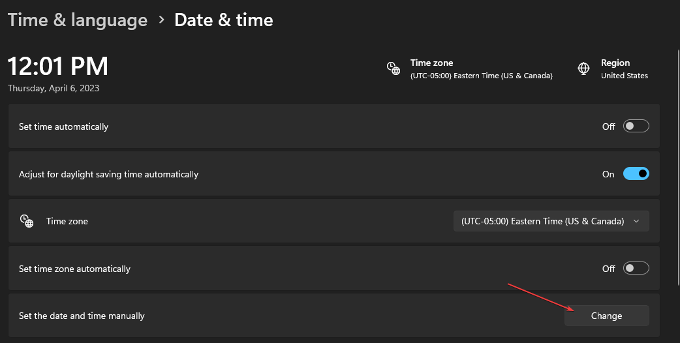This screenshot has width=680, height=343.
Task: Open Region United States shortcut
Action: click(624, 69)
